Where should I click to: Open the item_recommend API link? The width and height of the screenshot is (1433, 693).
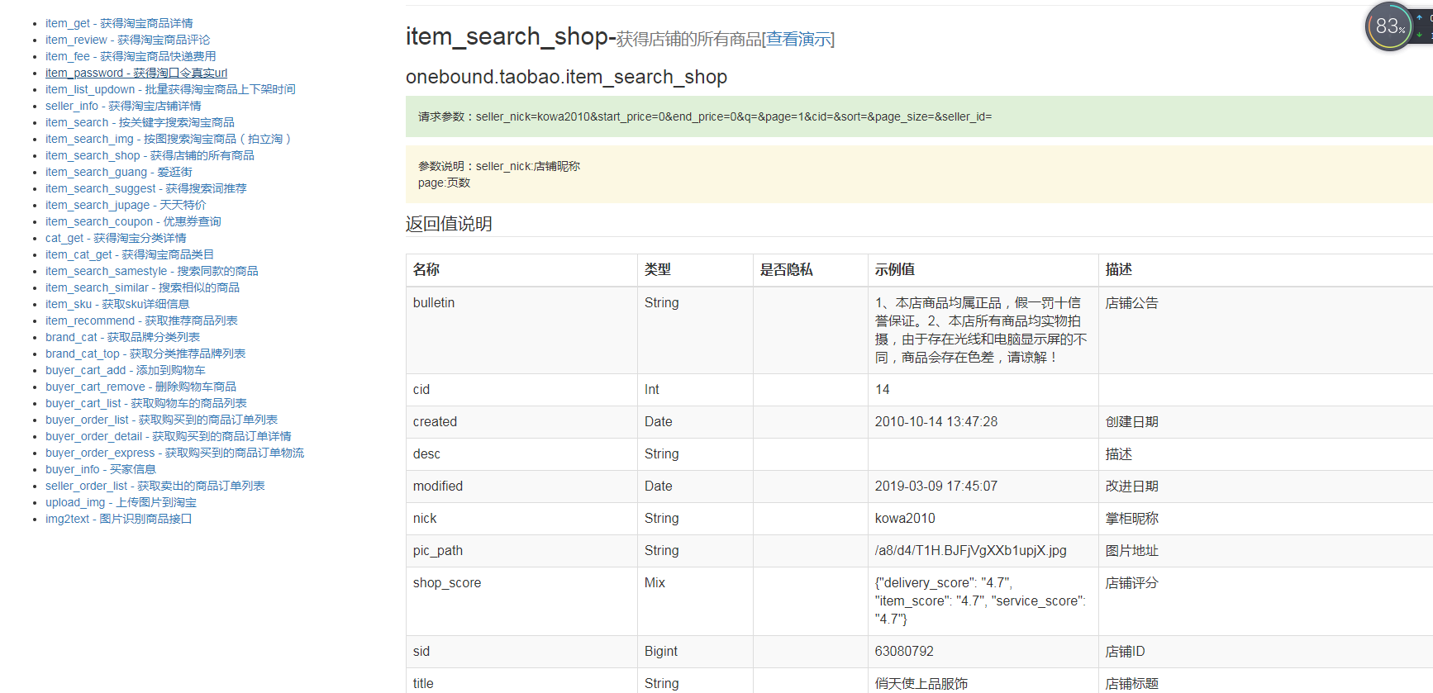click(x=141, y=320)
